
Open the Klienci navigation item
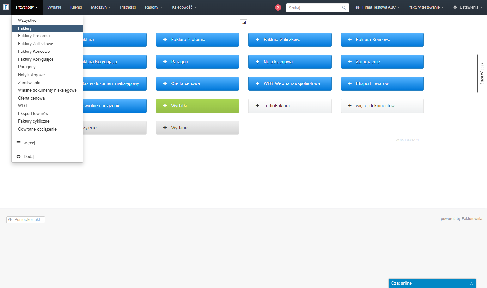pyautogui.click(x=76, y=7)
